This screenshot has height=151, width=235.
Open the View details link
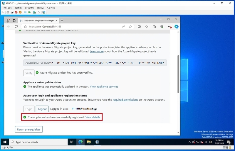(x=93, y=117)
